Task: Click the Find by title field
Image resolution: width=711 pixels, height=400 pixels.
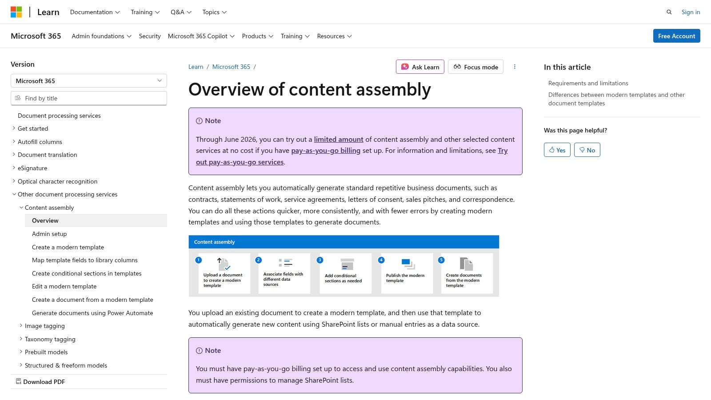Action: (x=89, y=98)
